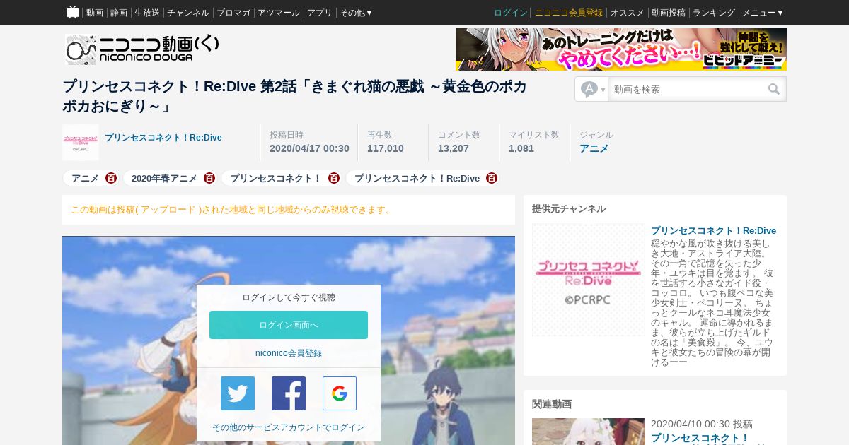Select the 2020年春アニメ tag

pyautogui.click(x=164, y=178)
